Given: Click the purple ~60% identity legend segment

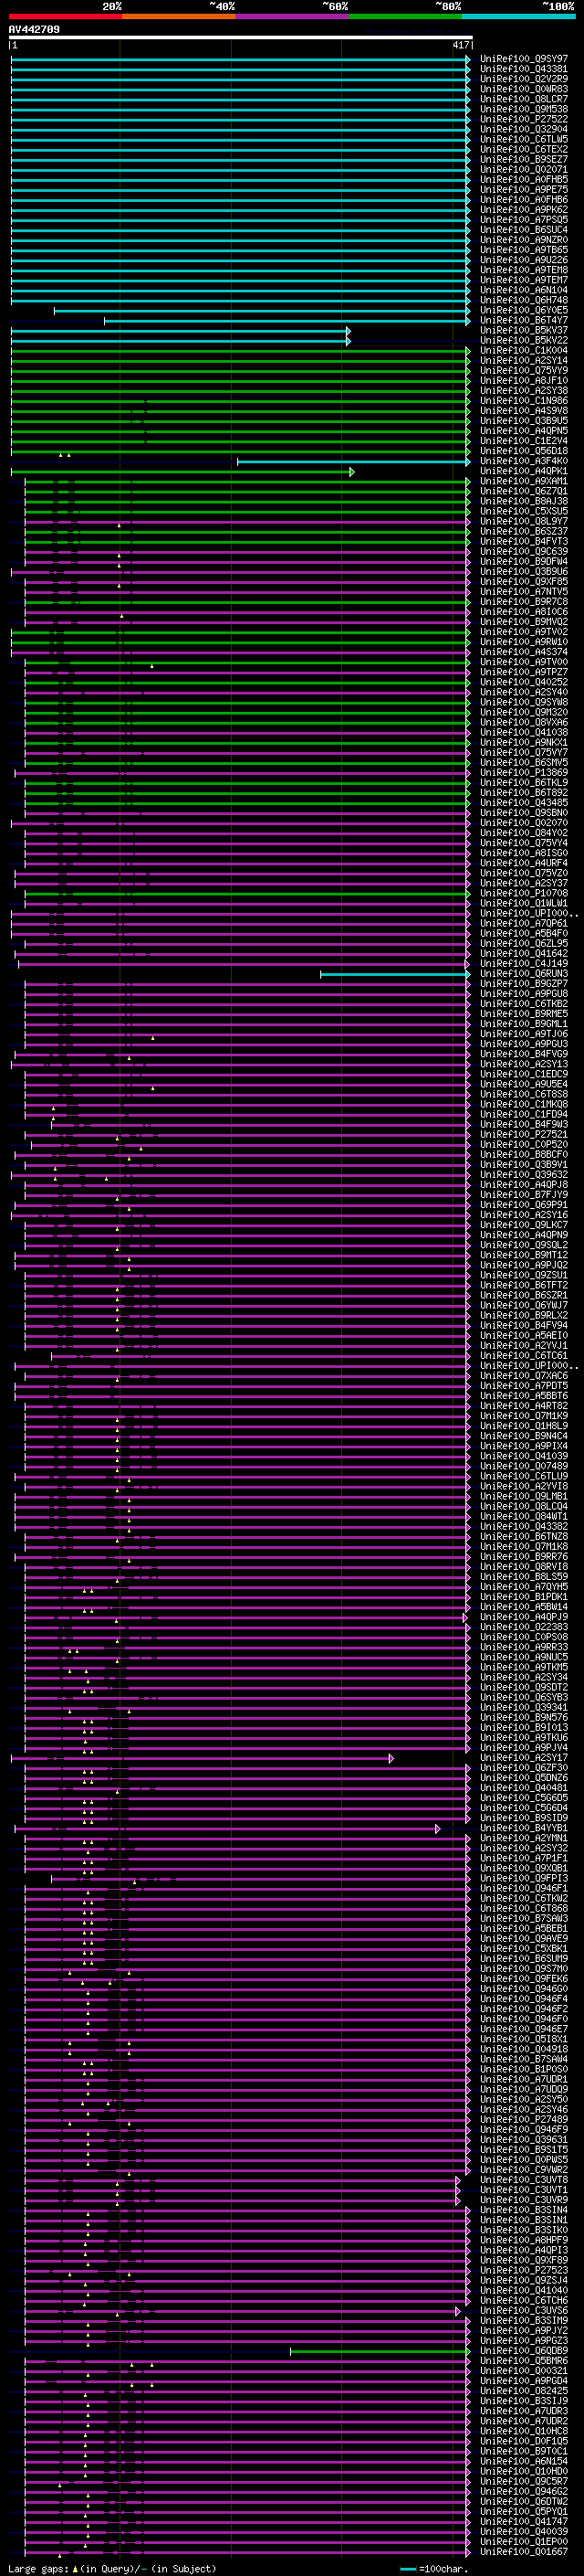Looking at the screenshot, I should [x=293, y=17].
